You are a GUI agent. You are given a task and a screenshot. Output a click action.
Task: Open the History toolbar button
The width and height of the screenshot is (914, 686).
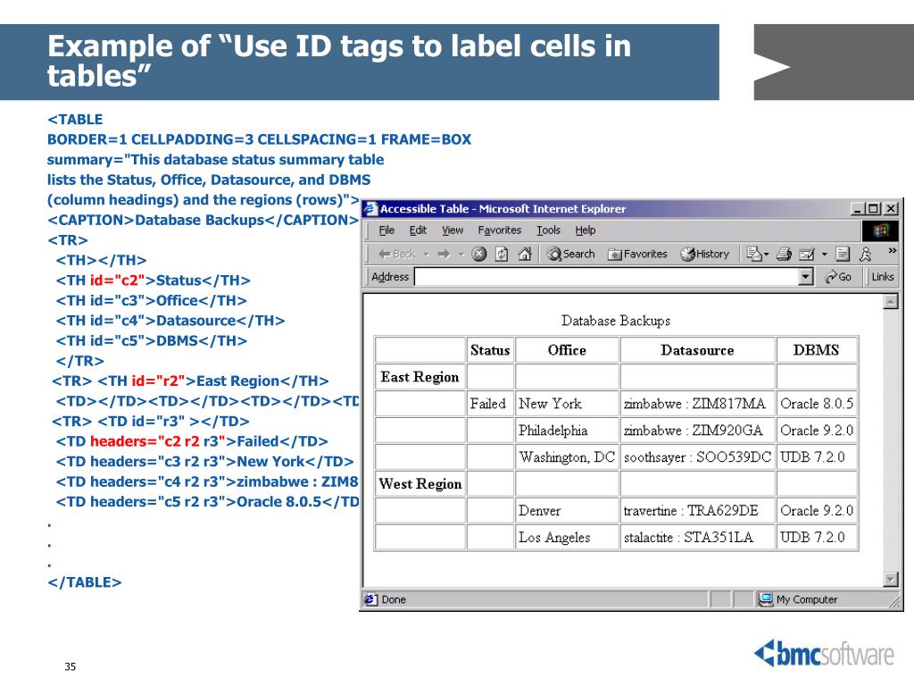705,254
